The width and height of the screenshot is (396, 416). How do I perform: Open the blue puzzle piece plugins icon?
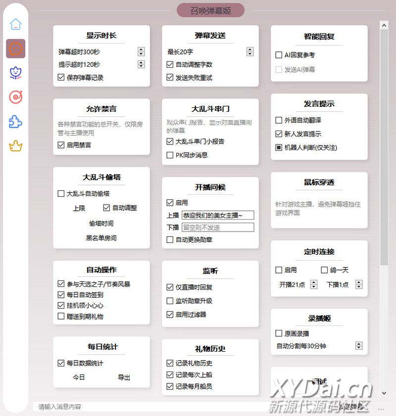16,121
